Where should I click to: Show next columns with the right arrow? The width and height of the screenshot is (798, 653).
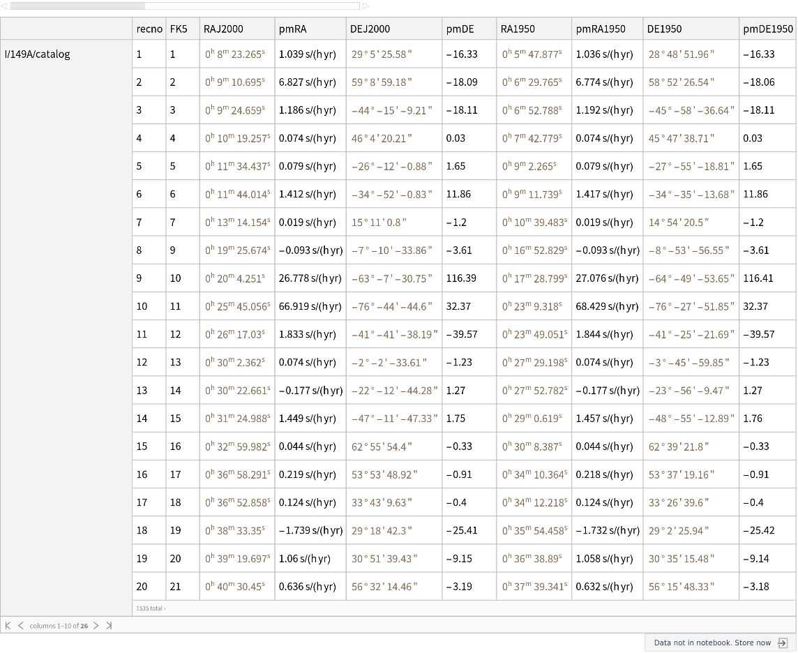pyautogui.click(x=96, y=626)
